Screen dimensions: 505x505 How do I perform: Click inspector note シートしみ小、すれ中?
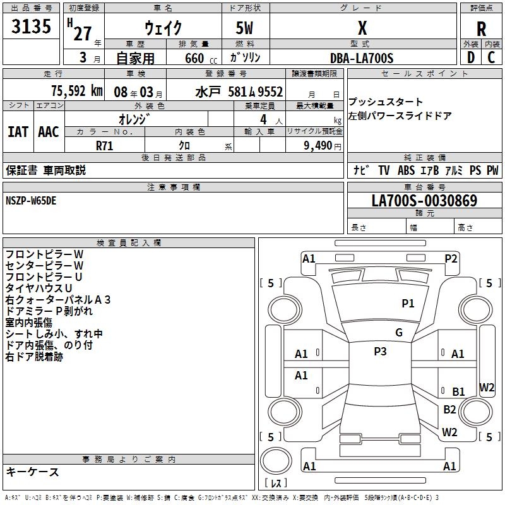coord(54,334)
